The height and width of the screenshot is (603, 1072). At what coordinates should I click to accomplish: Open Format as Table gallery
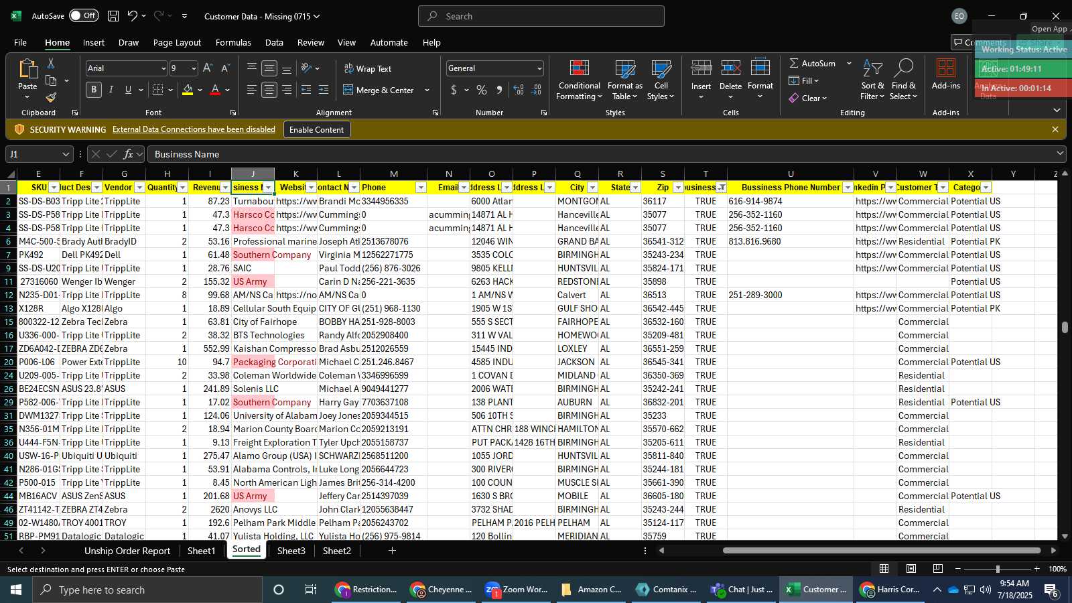point(625,80)
